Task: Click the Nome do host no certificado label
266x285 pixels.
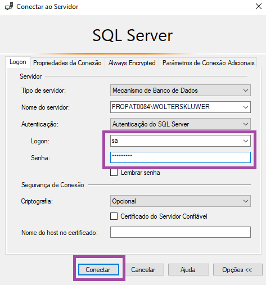Action: point(60,233)
